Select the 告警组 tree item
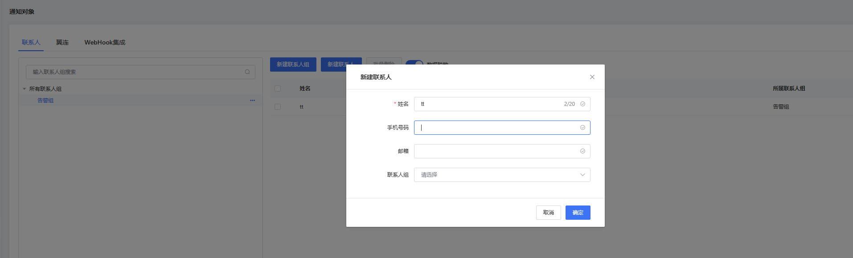 [x=45, y=101]
